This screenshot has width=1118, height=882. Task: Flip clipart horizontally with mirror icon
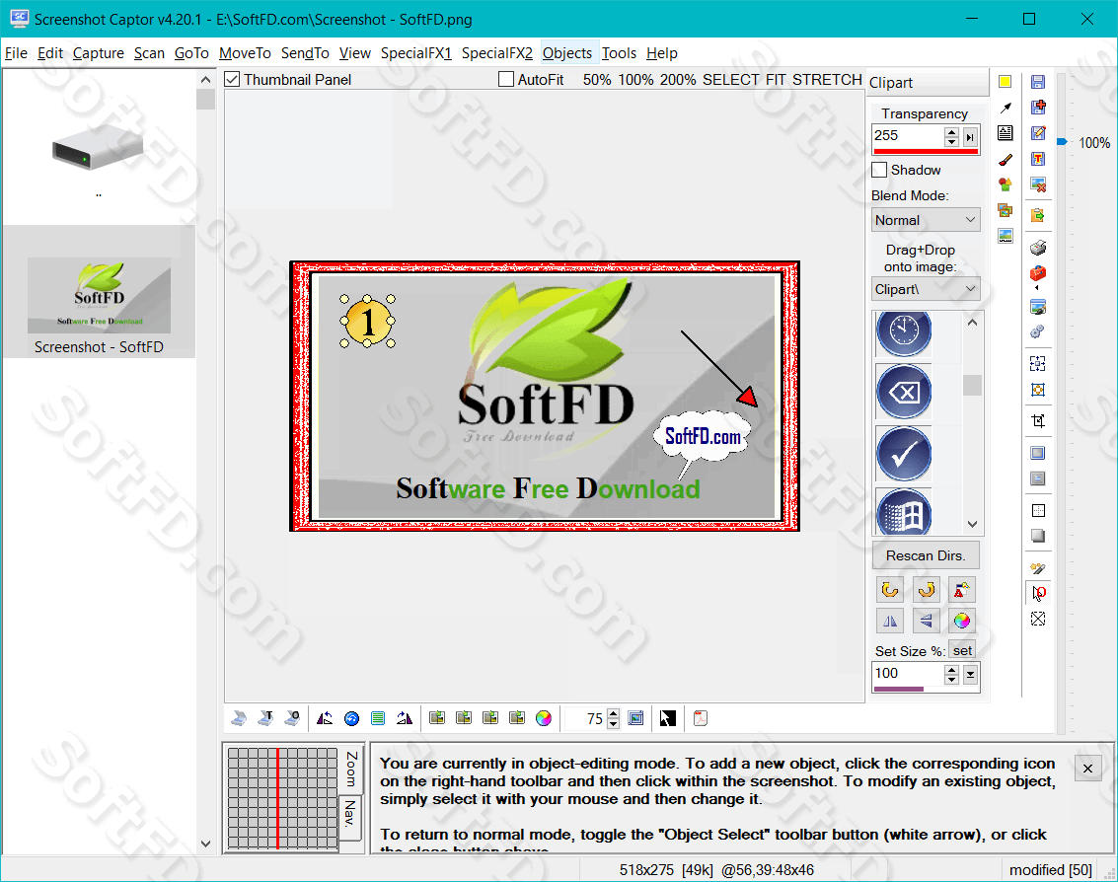point(890,621)
